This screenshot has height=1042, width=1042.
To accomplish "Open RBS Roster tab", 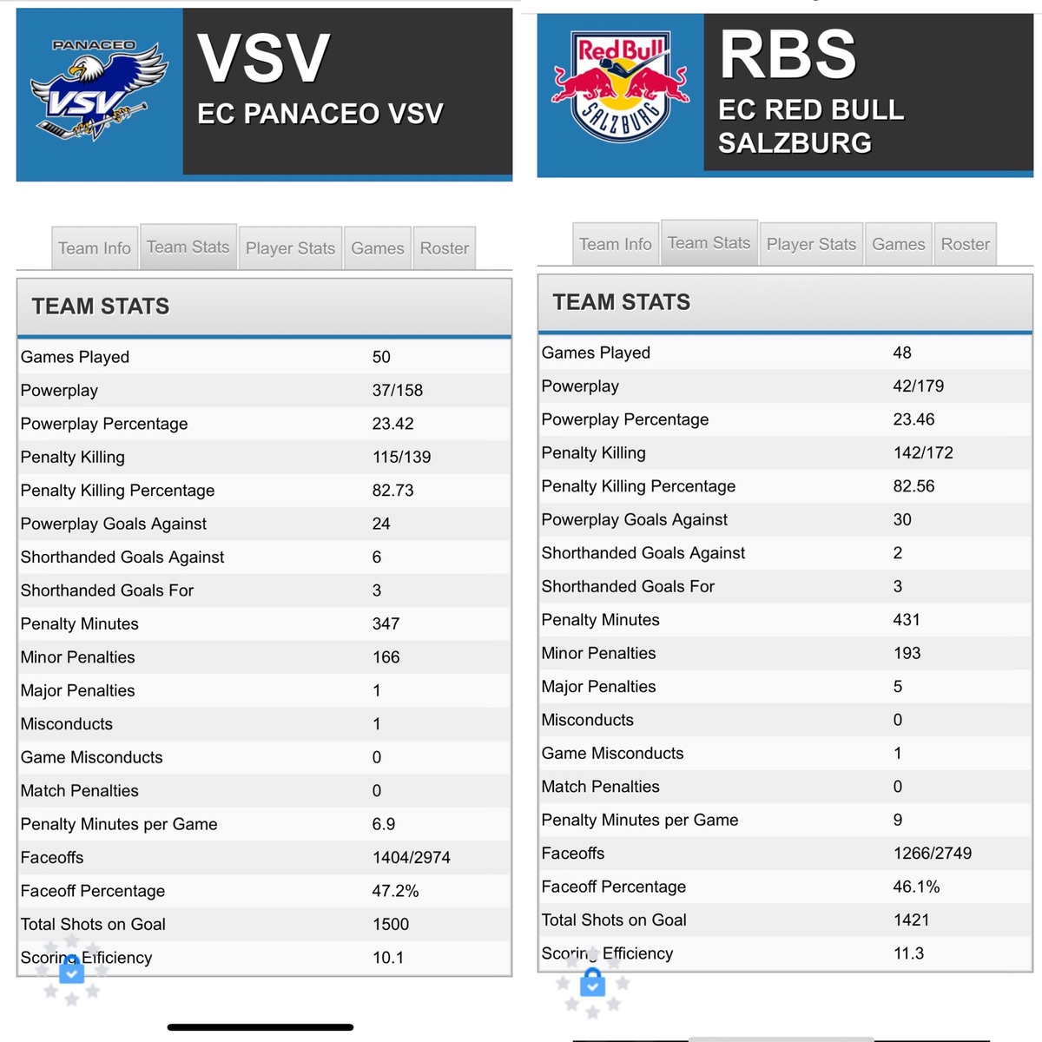I will pos(966,244).
